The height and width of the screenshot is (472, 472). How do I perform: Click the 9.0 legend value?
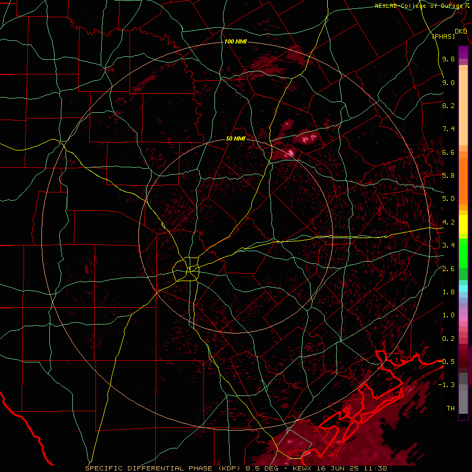pyautogui.click(x=448, y=83)
